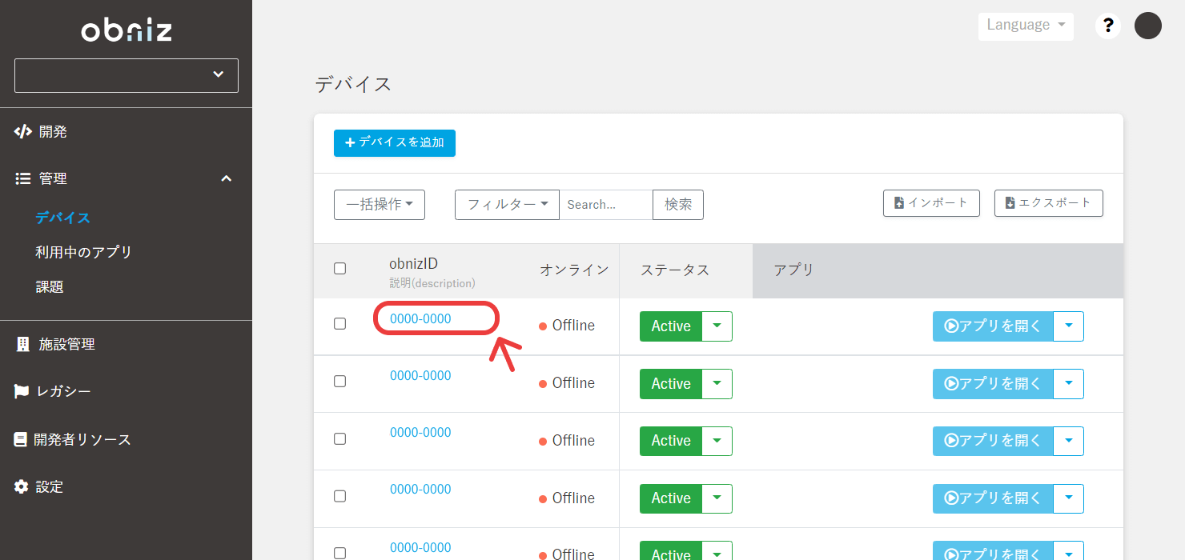This screenshot has width=1185, height=560.
Task: Open 設定 gear icon
Action: [22, 486]
